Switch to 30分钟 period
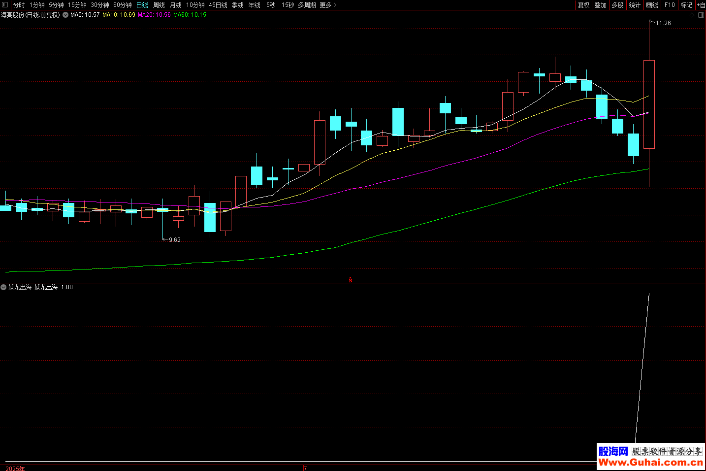 click(100, 5)
